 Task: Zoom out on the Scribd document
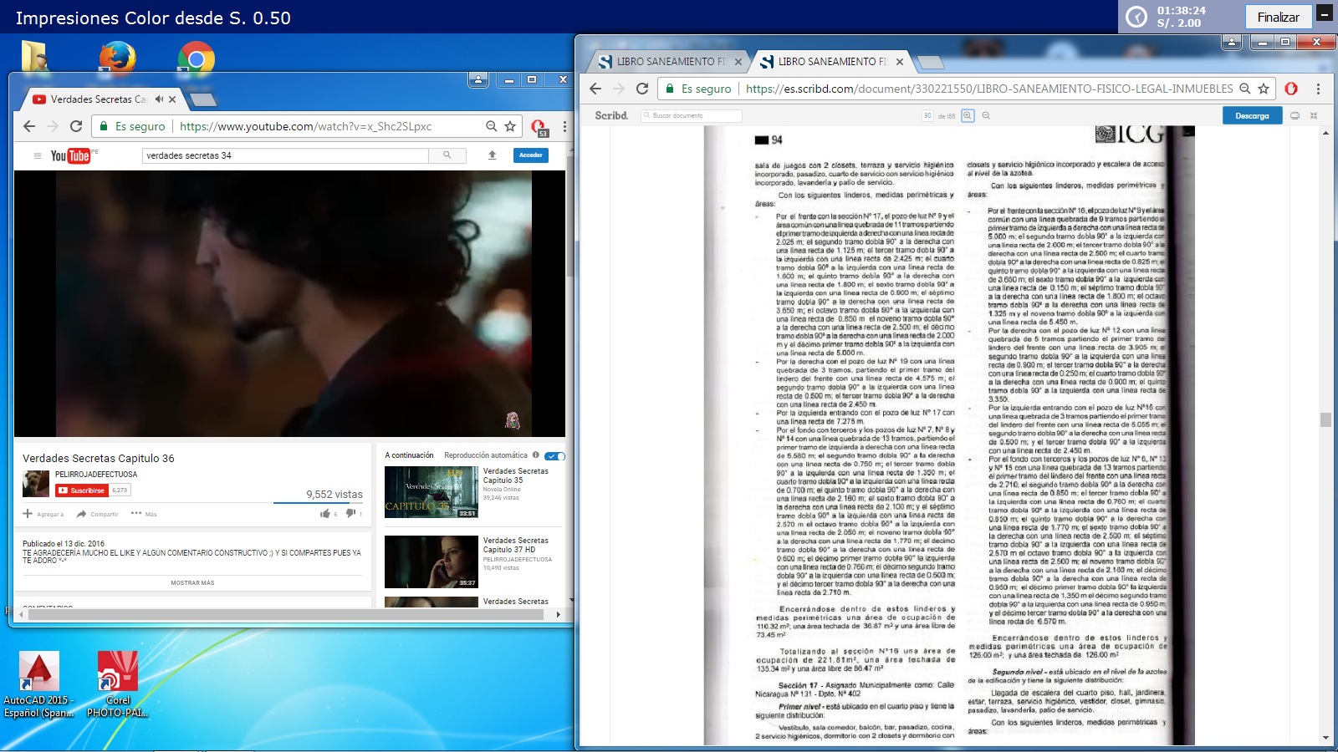pyautogui.click(x=986, y=116)
